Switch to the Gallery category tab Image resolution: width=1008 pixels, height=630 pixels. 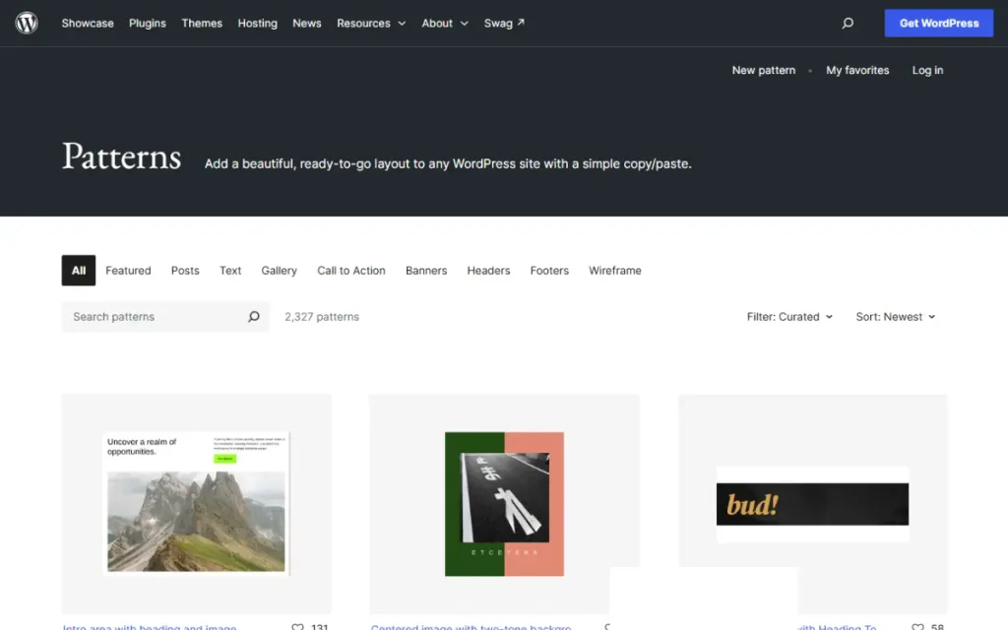[279, 270]
